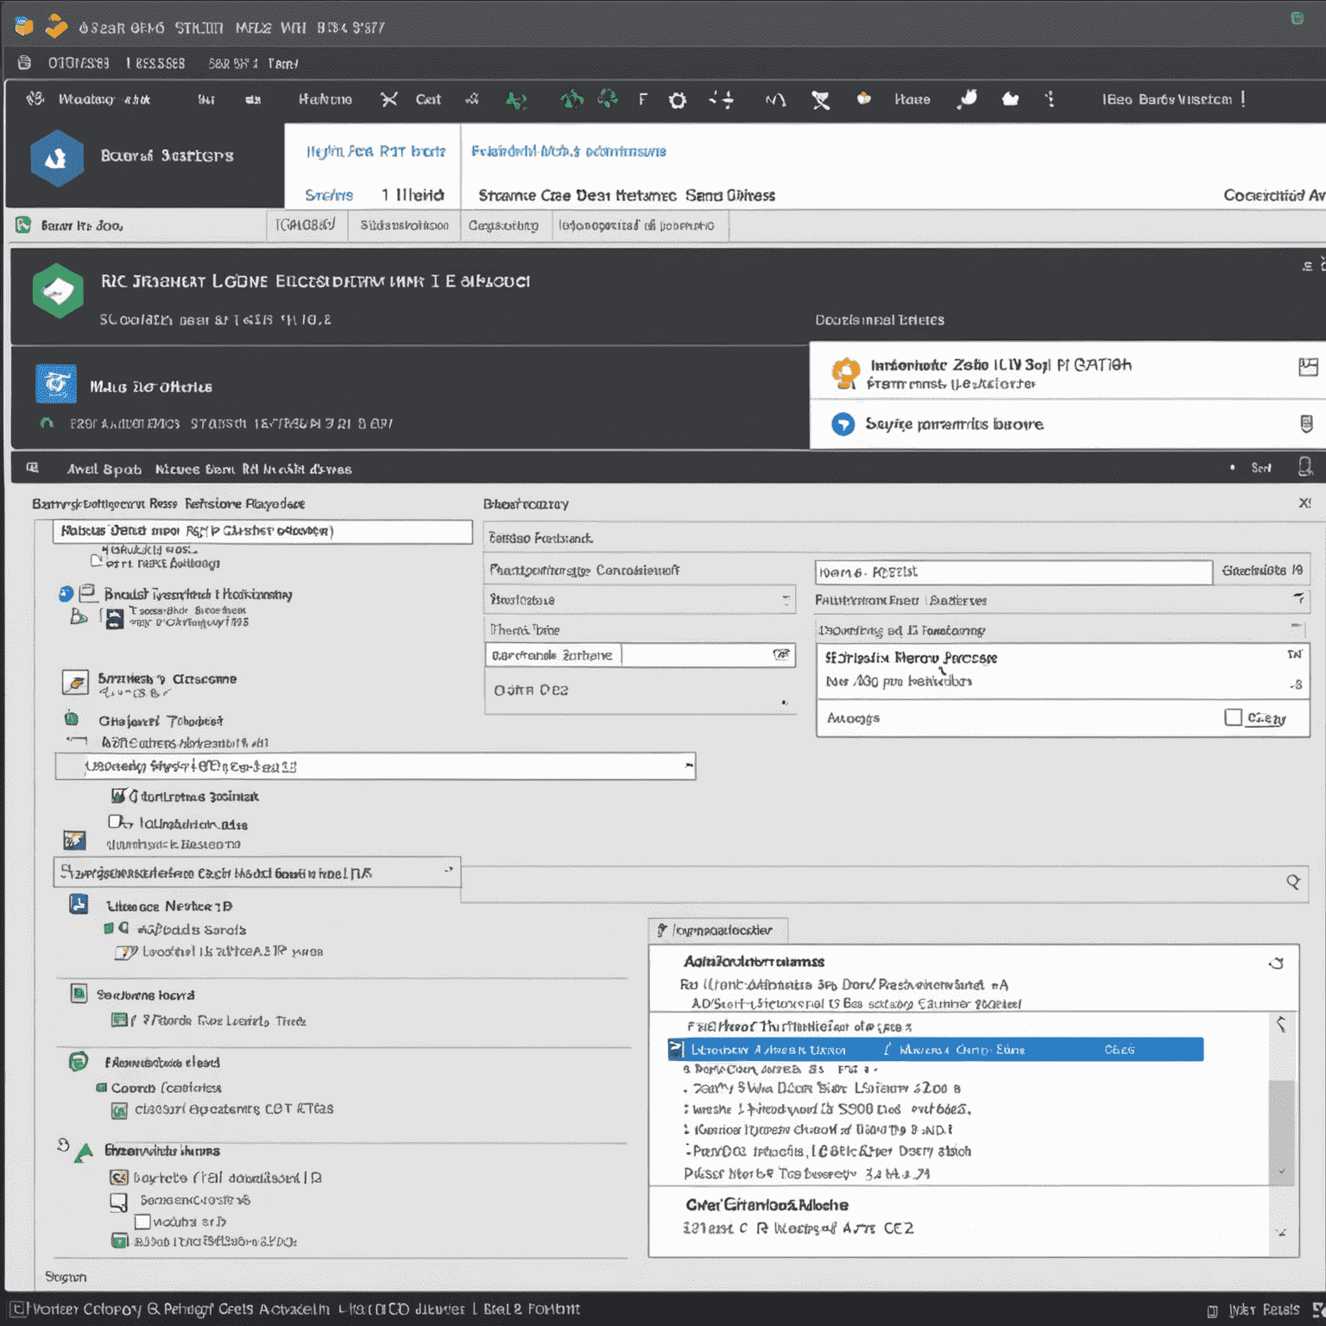The height and width of the screenshot is (1326, 1326).
Task: Click the down arrow at the bottom of the list scrollbar
Action: click(x=1281, y=1172)
